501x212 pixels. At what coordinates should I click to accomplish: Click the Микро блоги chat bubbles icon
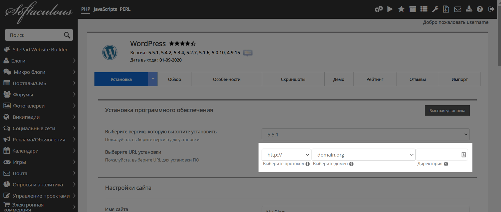(x=7, y=72)
